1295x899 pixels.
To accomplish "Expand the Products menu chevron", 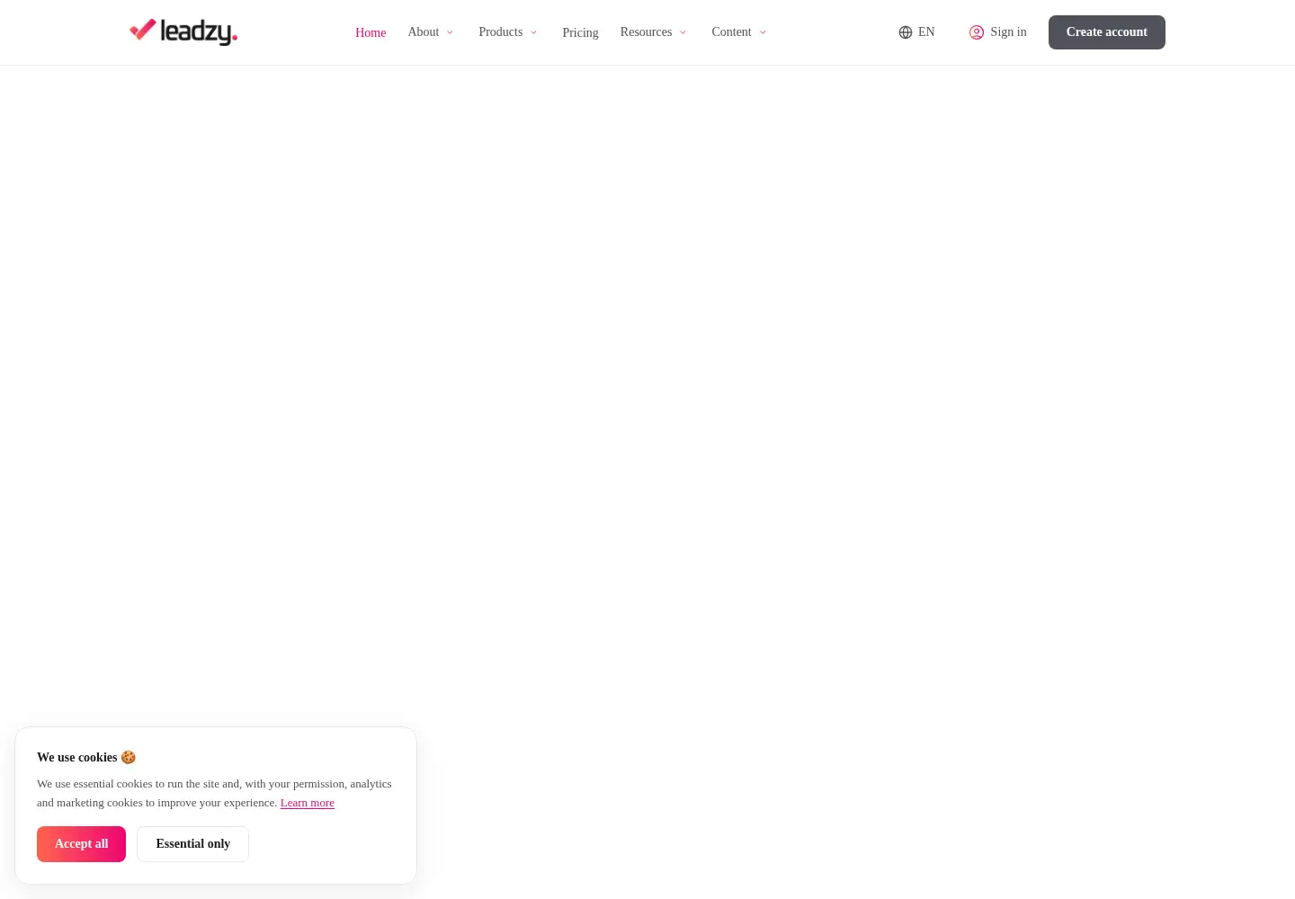I will pos(533,32).
